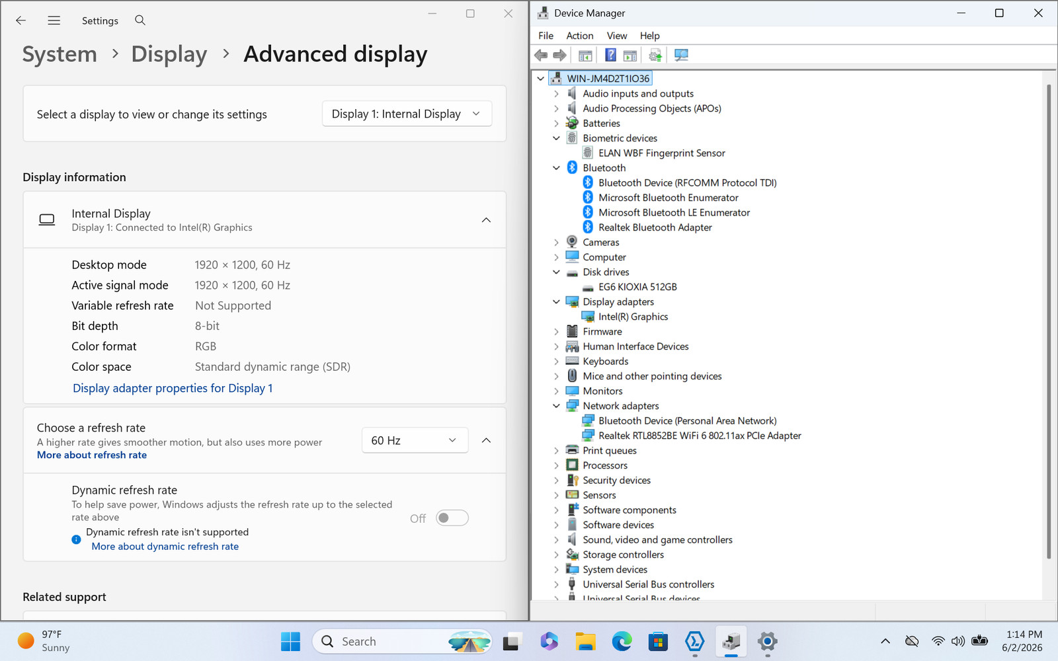Click the Scan for hardware changes monitor icon
This screenshot has width=1058, height=661.
(681, 55)
